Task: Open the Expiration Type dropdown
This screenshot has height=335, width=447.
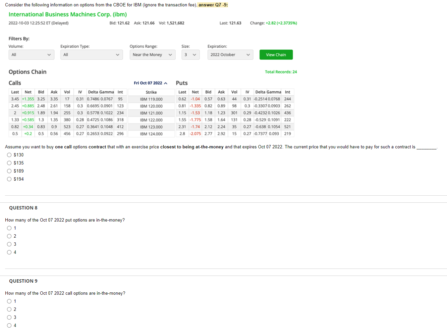Action: [x=91, y=54]
